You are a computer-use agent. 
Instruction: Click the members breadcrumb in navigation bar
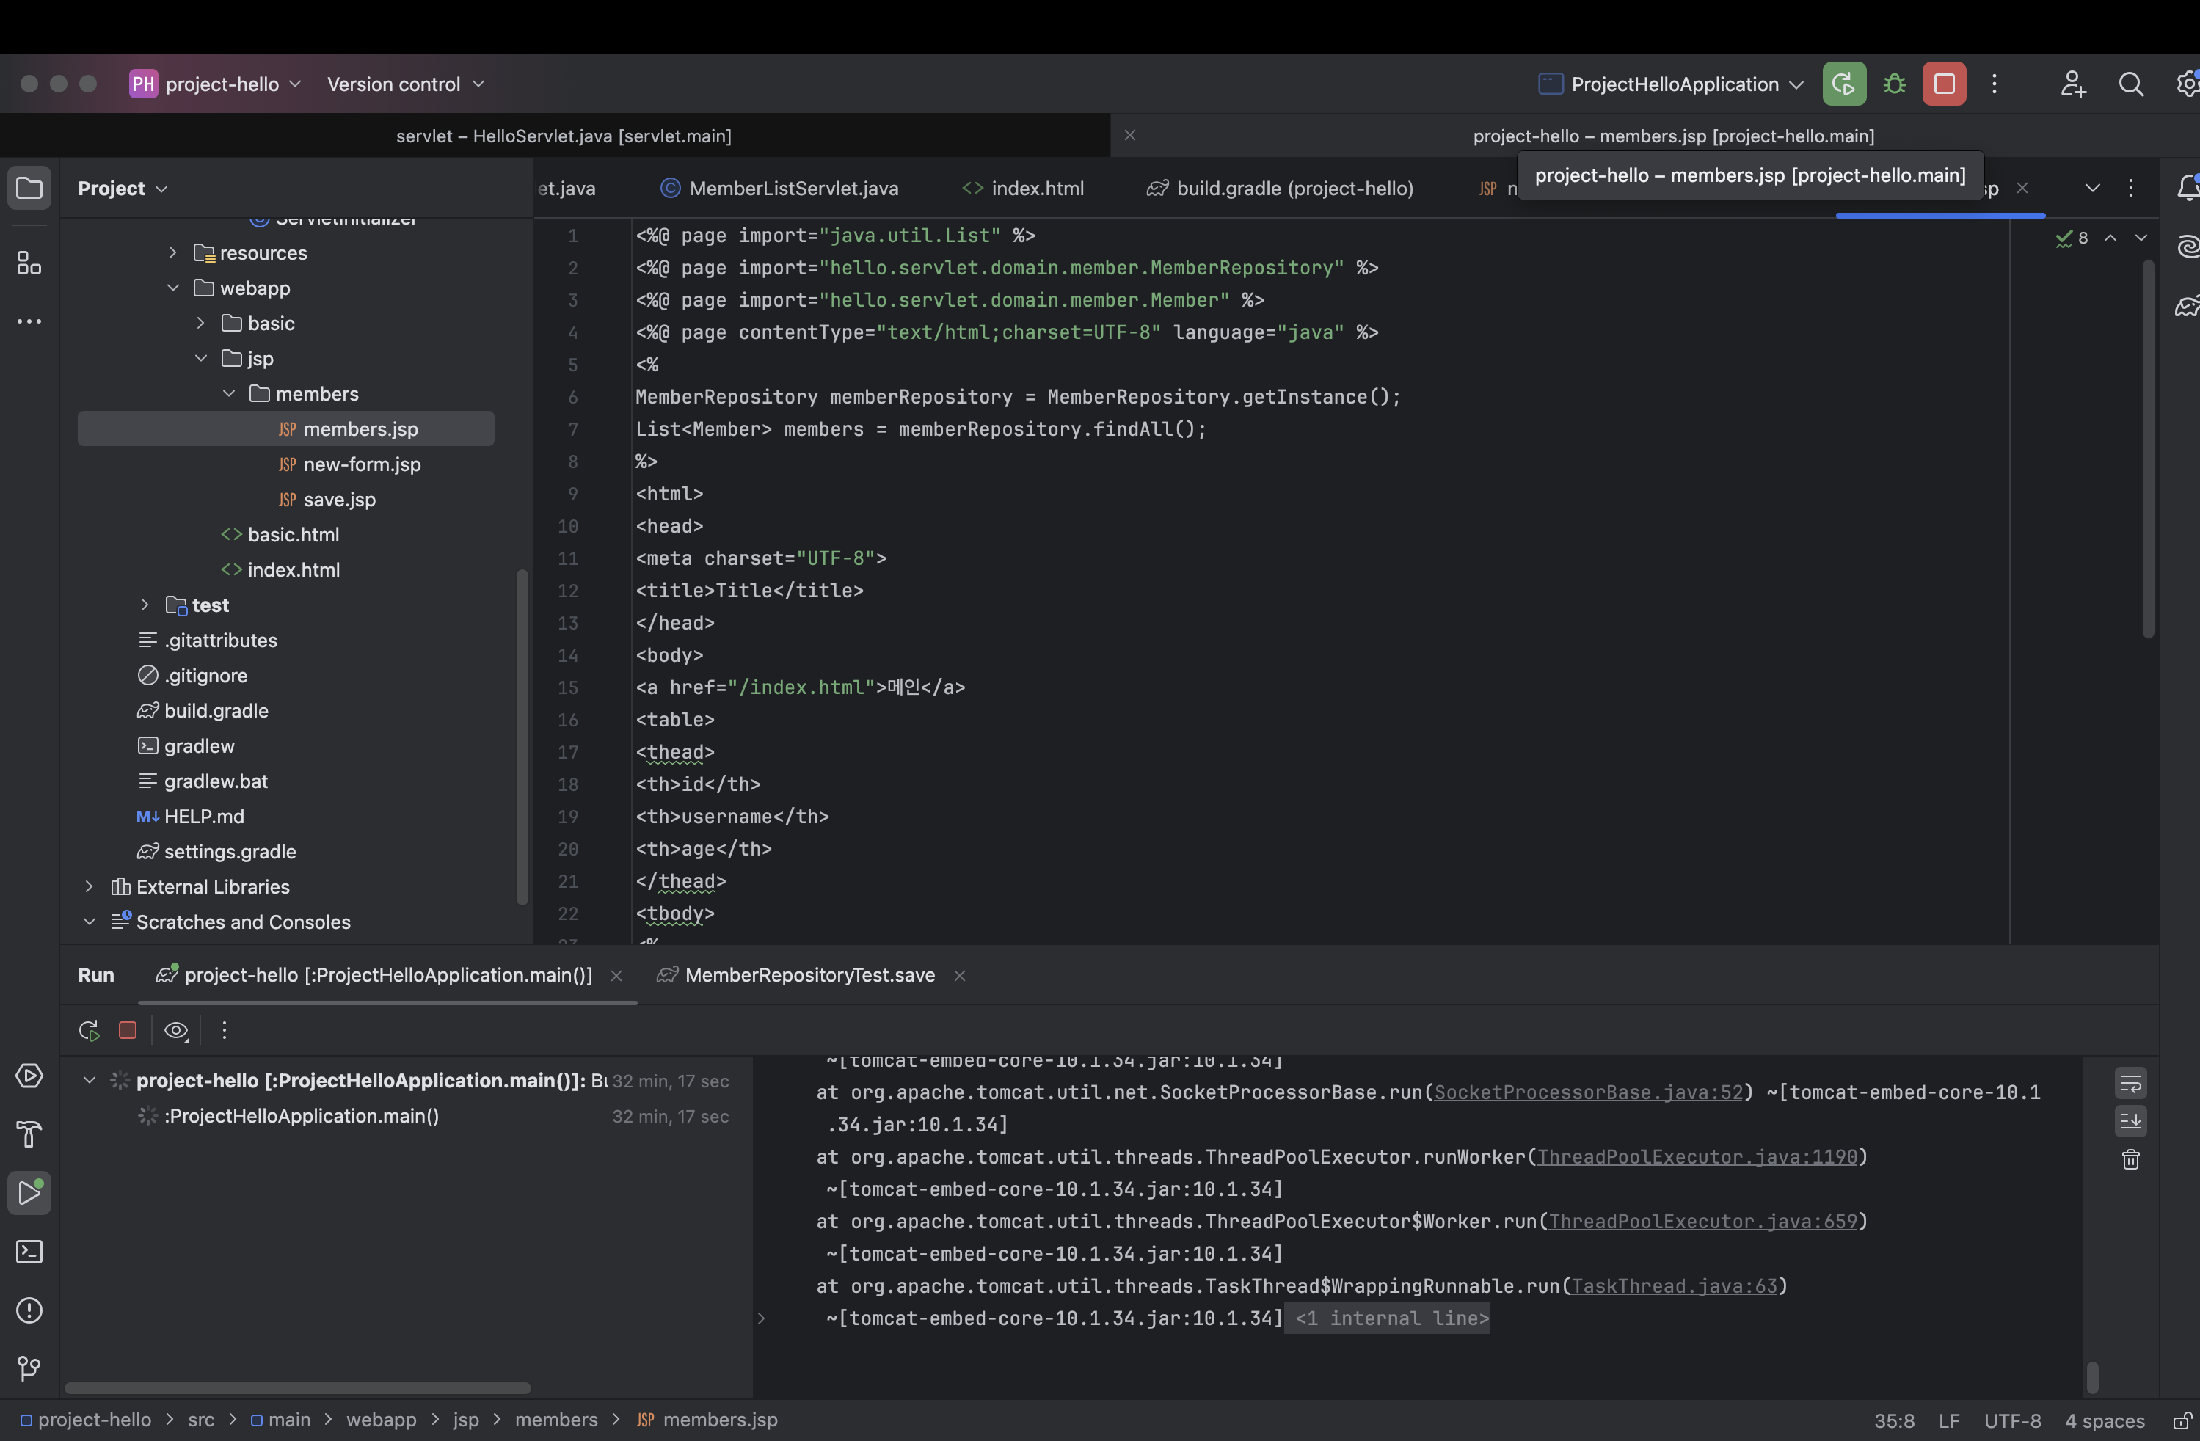(556, 1420)
